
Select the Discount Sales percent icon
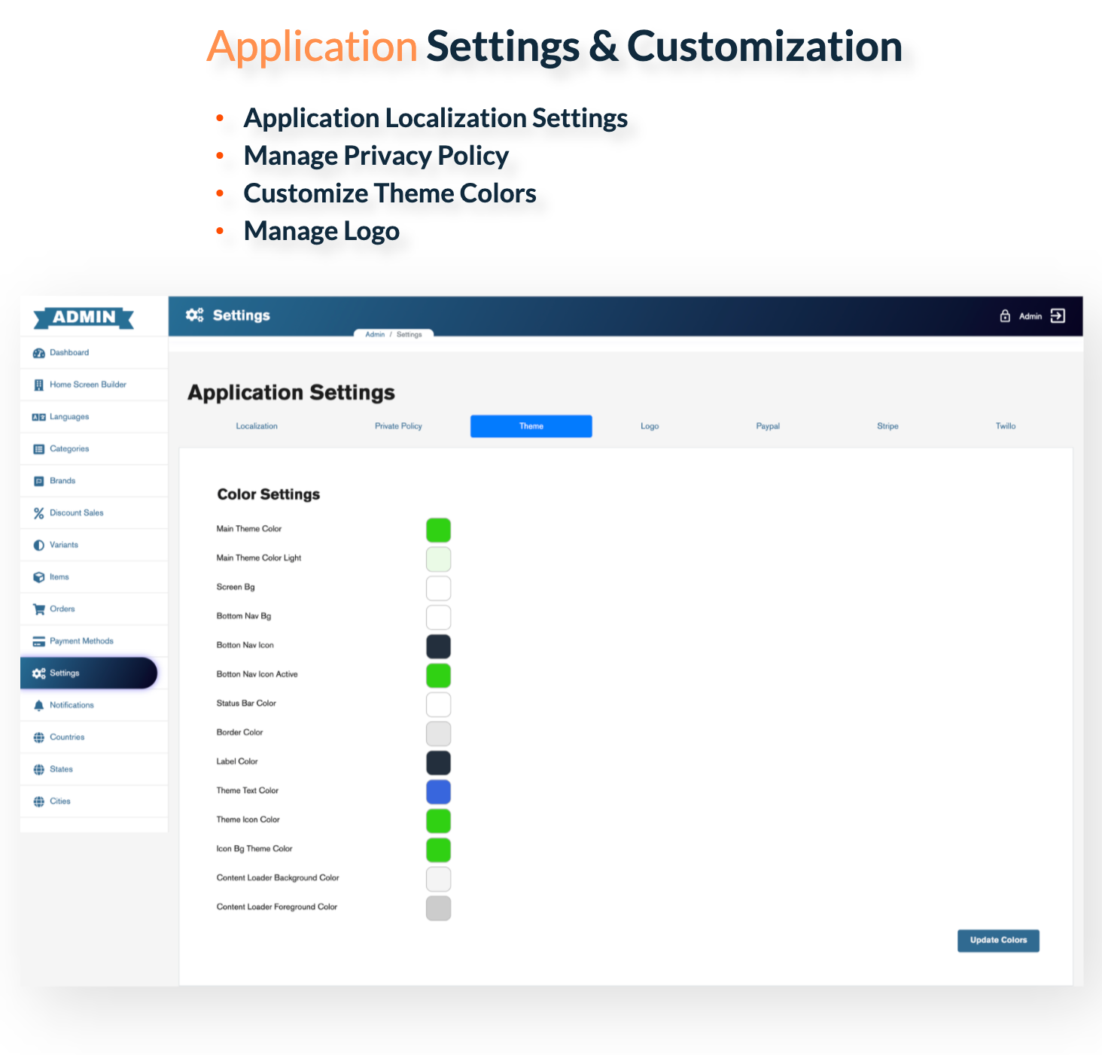pyautogui.click(x=39, y=513)
